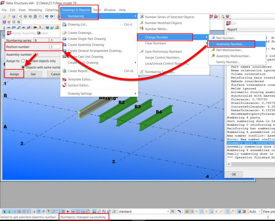Select the 'Selected objects only' radio button
The width and height of the screenshot is (275, 221).
pyautogui.click(x=23, y=61)
